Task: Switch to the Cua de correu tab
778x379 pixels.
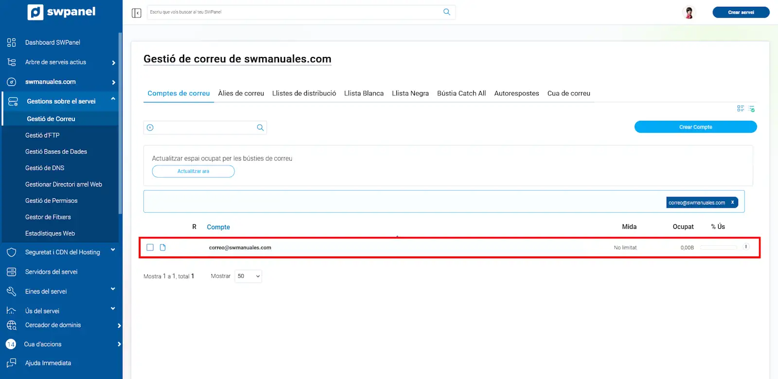Action: coord(568,93)
